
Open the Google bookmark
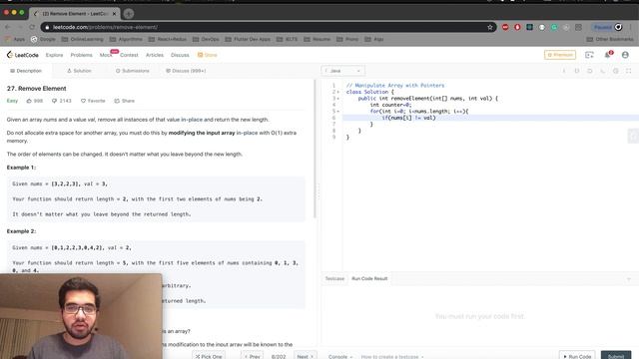[x=43, y=39]
